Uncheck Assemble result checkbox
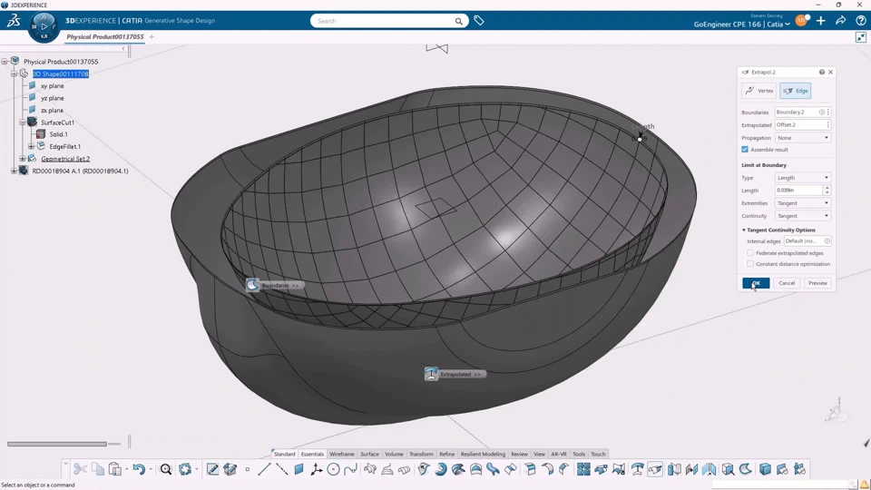Viewport: 871px width, 490px height. [745, 150]
